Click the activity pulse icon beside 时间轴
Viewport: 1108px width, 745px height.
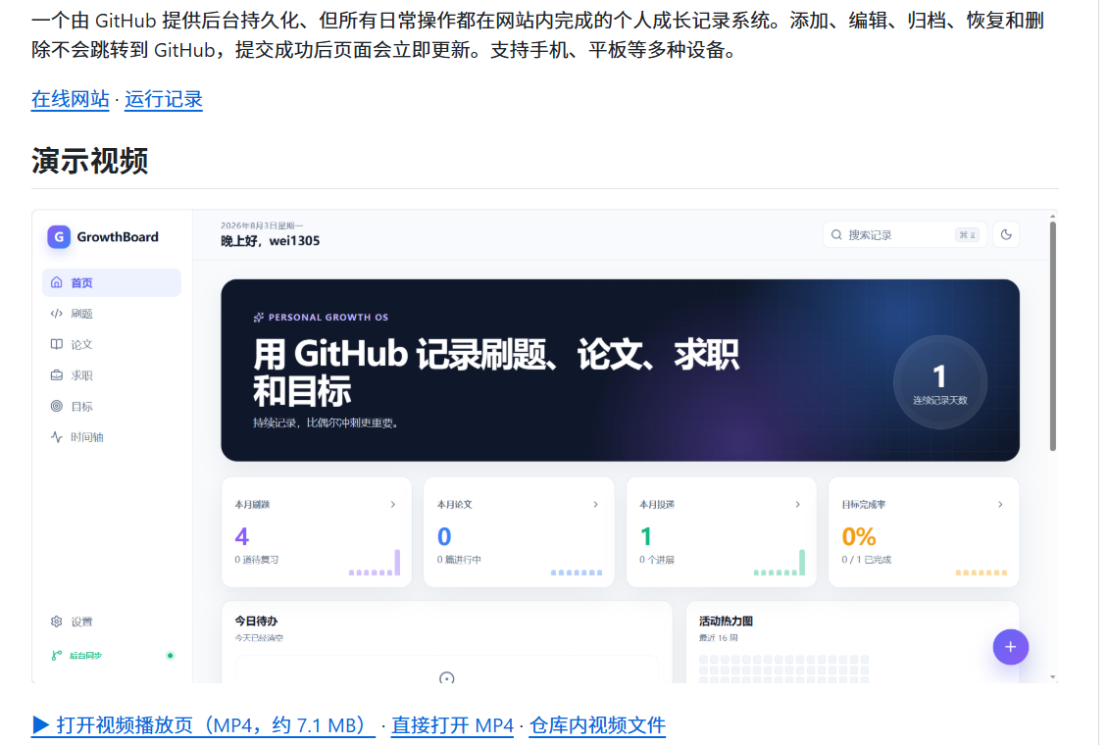pos(57,437)
